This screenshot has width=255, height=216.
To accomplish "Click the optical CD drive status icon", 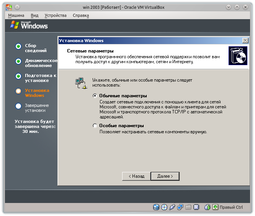I will click(x=164, y=207).
